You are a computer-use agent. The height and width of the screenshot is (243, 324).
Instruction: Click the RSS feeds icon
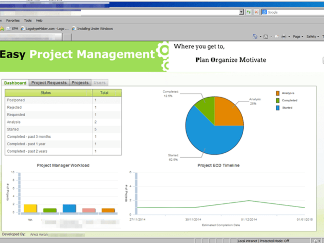[266, 37]
